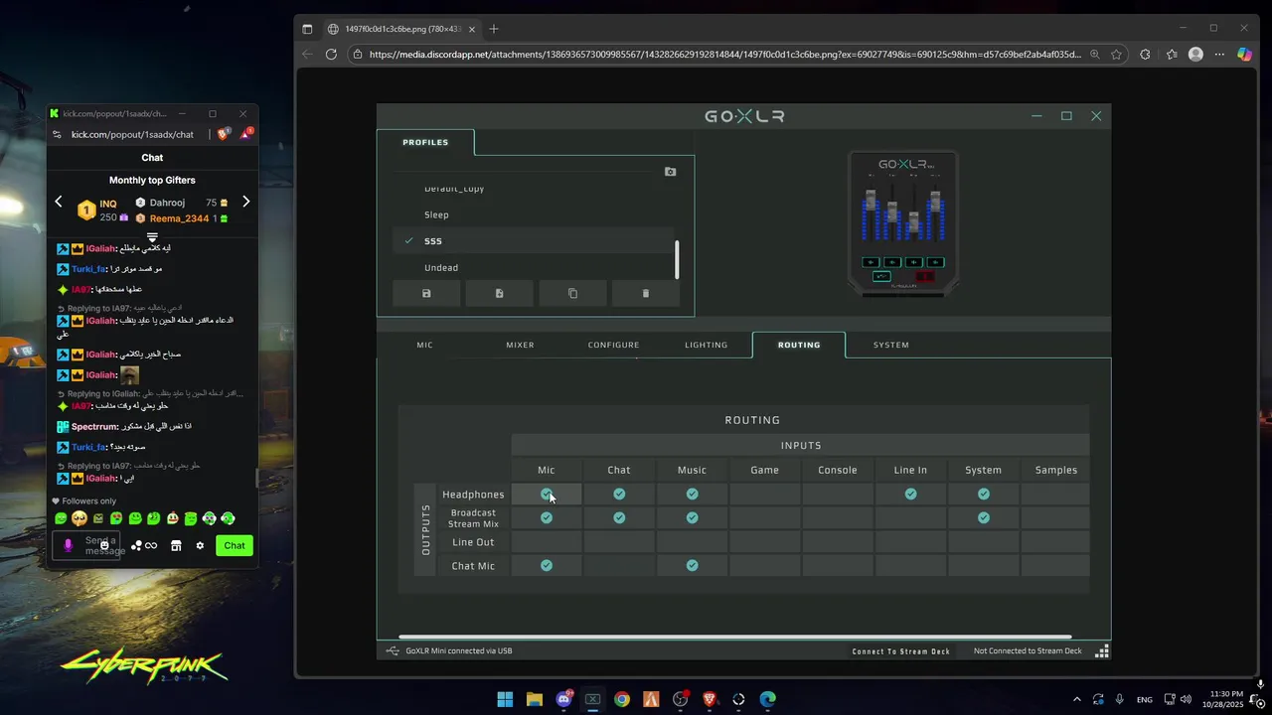The width and height of the screenshot is (1272, 715).
Task: Toggle System to Headphones routing
Action: [x=984, y=494]
